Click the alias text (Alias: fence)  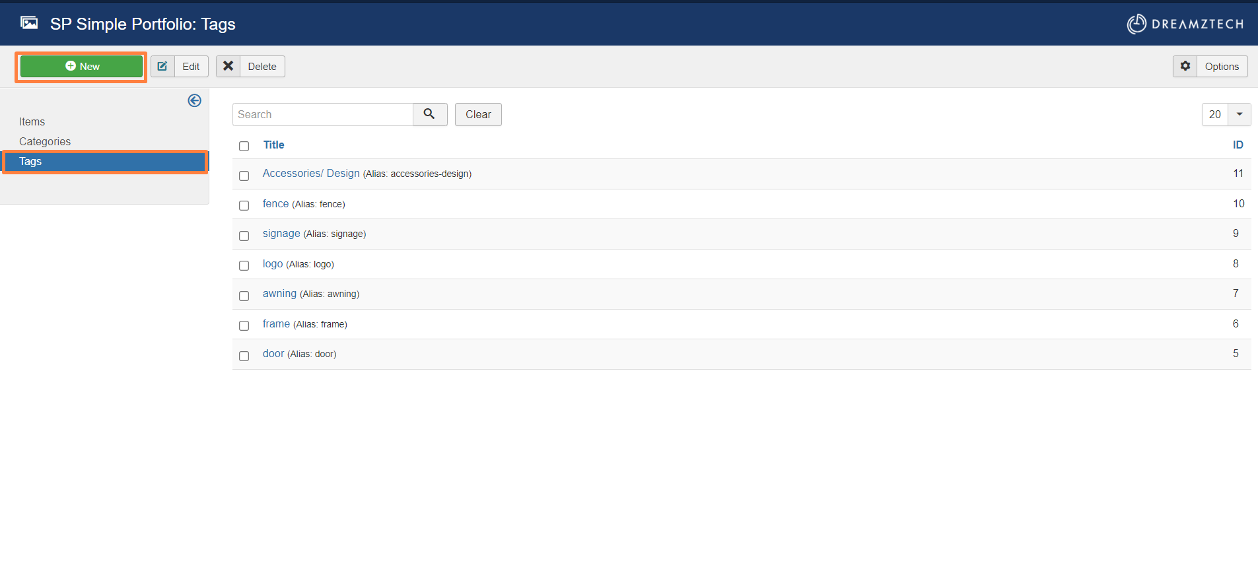tap(318, 205)
